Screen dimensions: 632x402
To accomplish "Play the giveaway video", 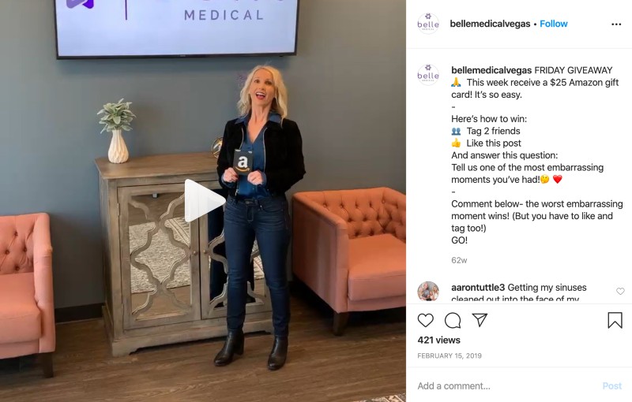I will 205,200.
